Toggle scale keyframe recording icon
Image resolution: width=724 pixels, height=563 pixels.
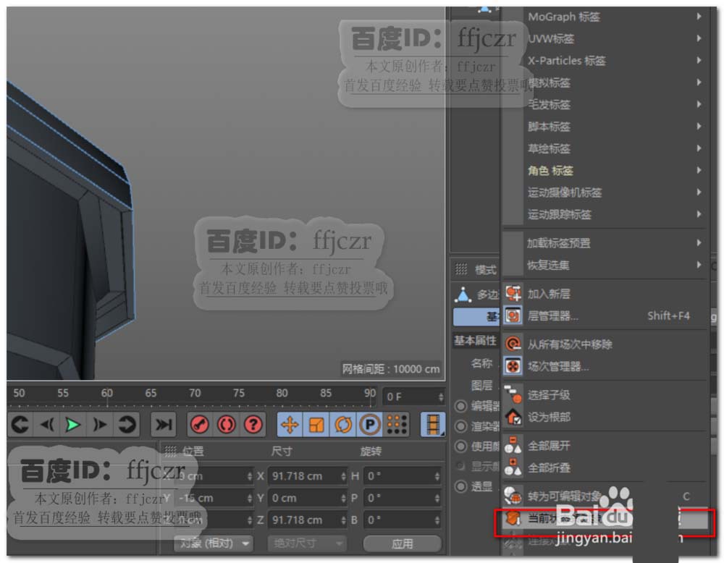point(316,424)
